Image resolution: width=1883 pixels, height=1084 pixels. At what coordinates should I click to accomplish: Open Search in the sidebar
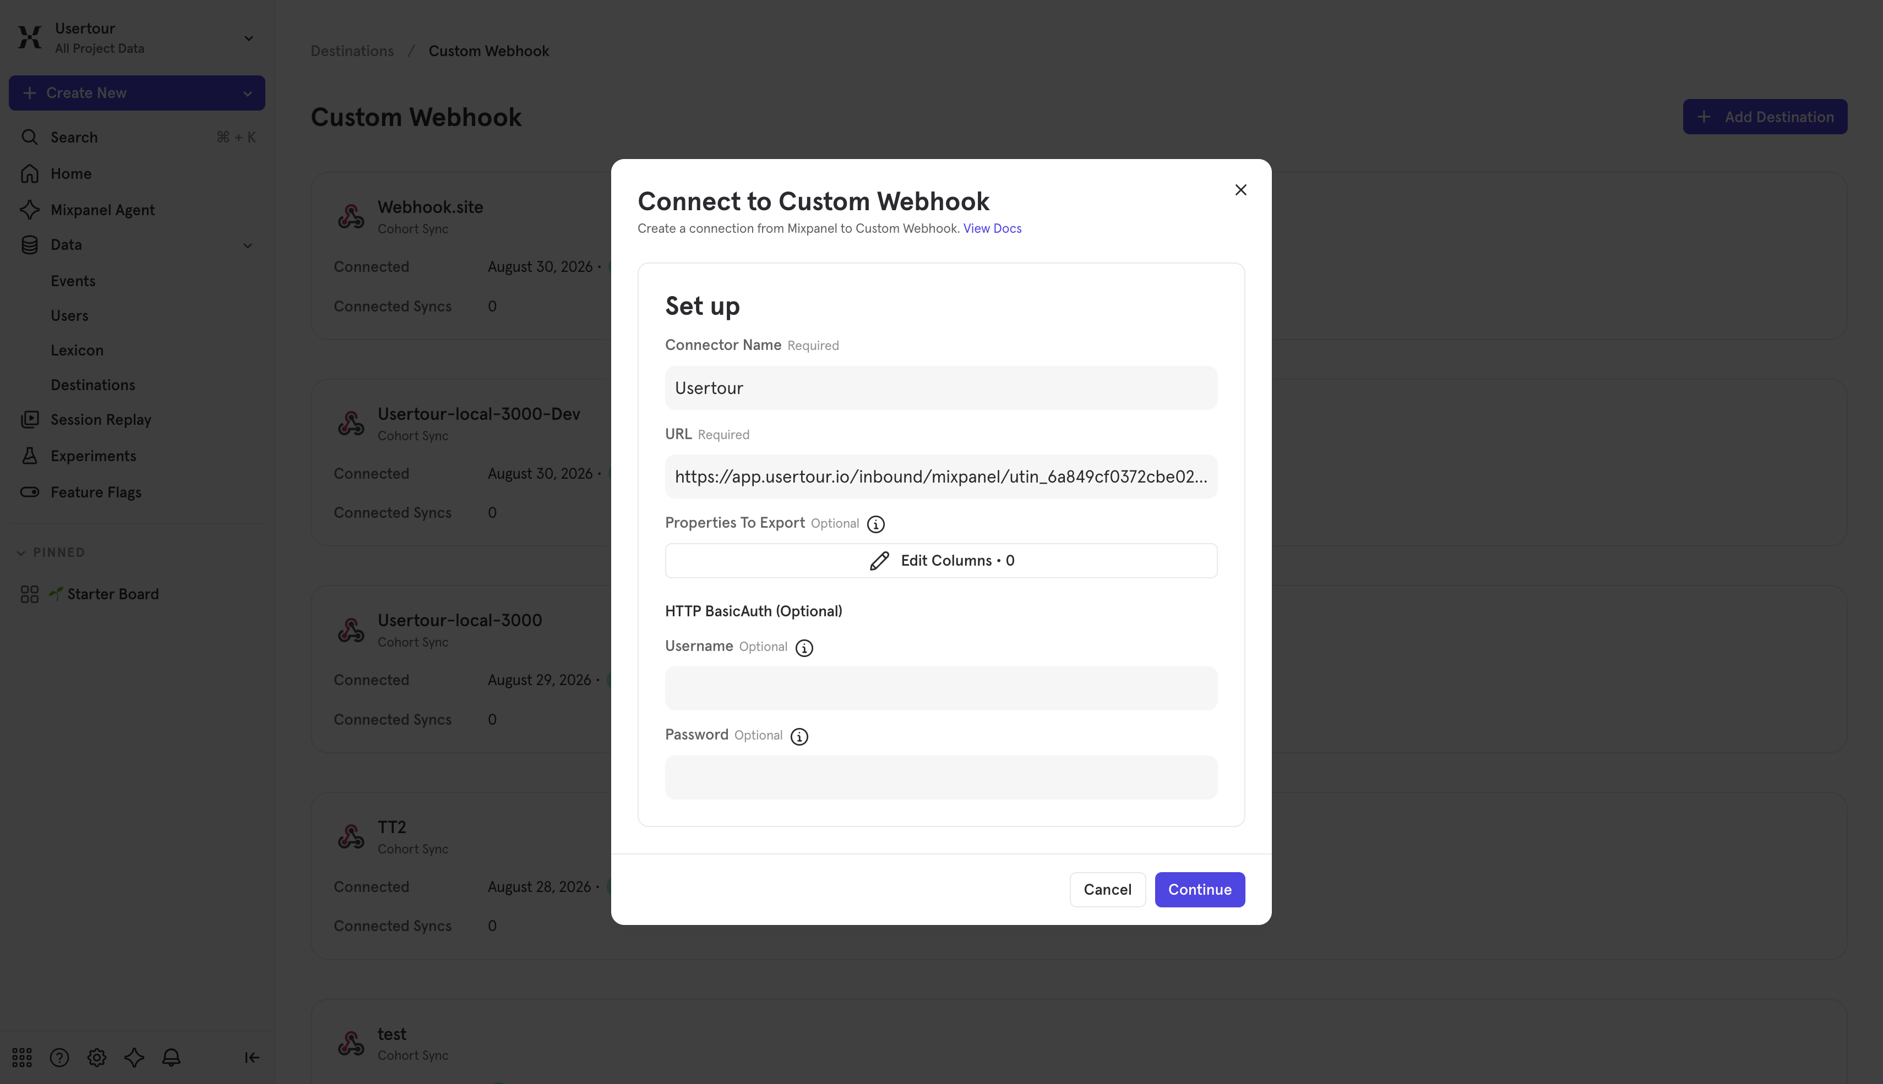click(x=137, y=137)
